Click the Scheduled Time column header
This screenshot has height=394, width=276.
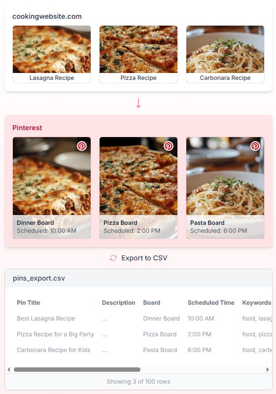(211, 303)
